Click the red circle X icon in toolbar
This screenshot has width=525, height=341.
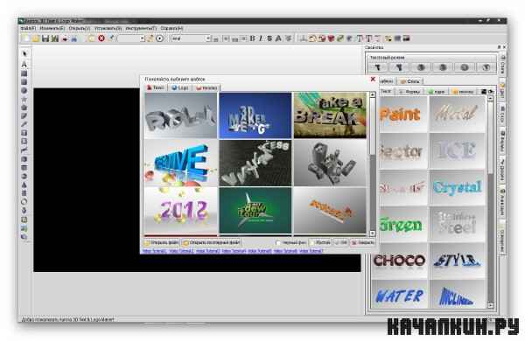click(101, 38)
